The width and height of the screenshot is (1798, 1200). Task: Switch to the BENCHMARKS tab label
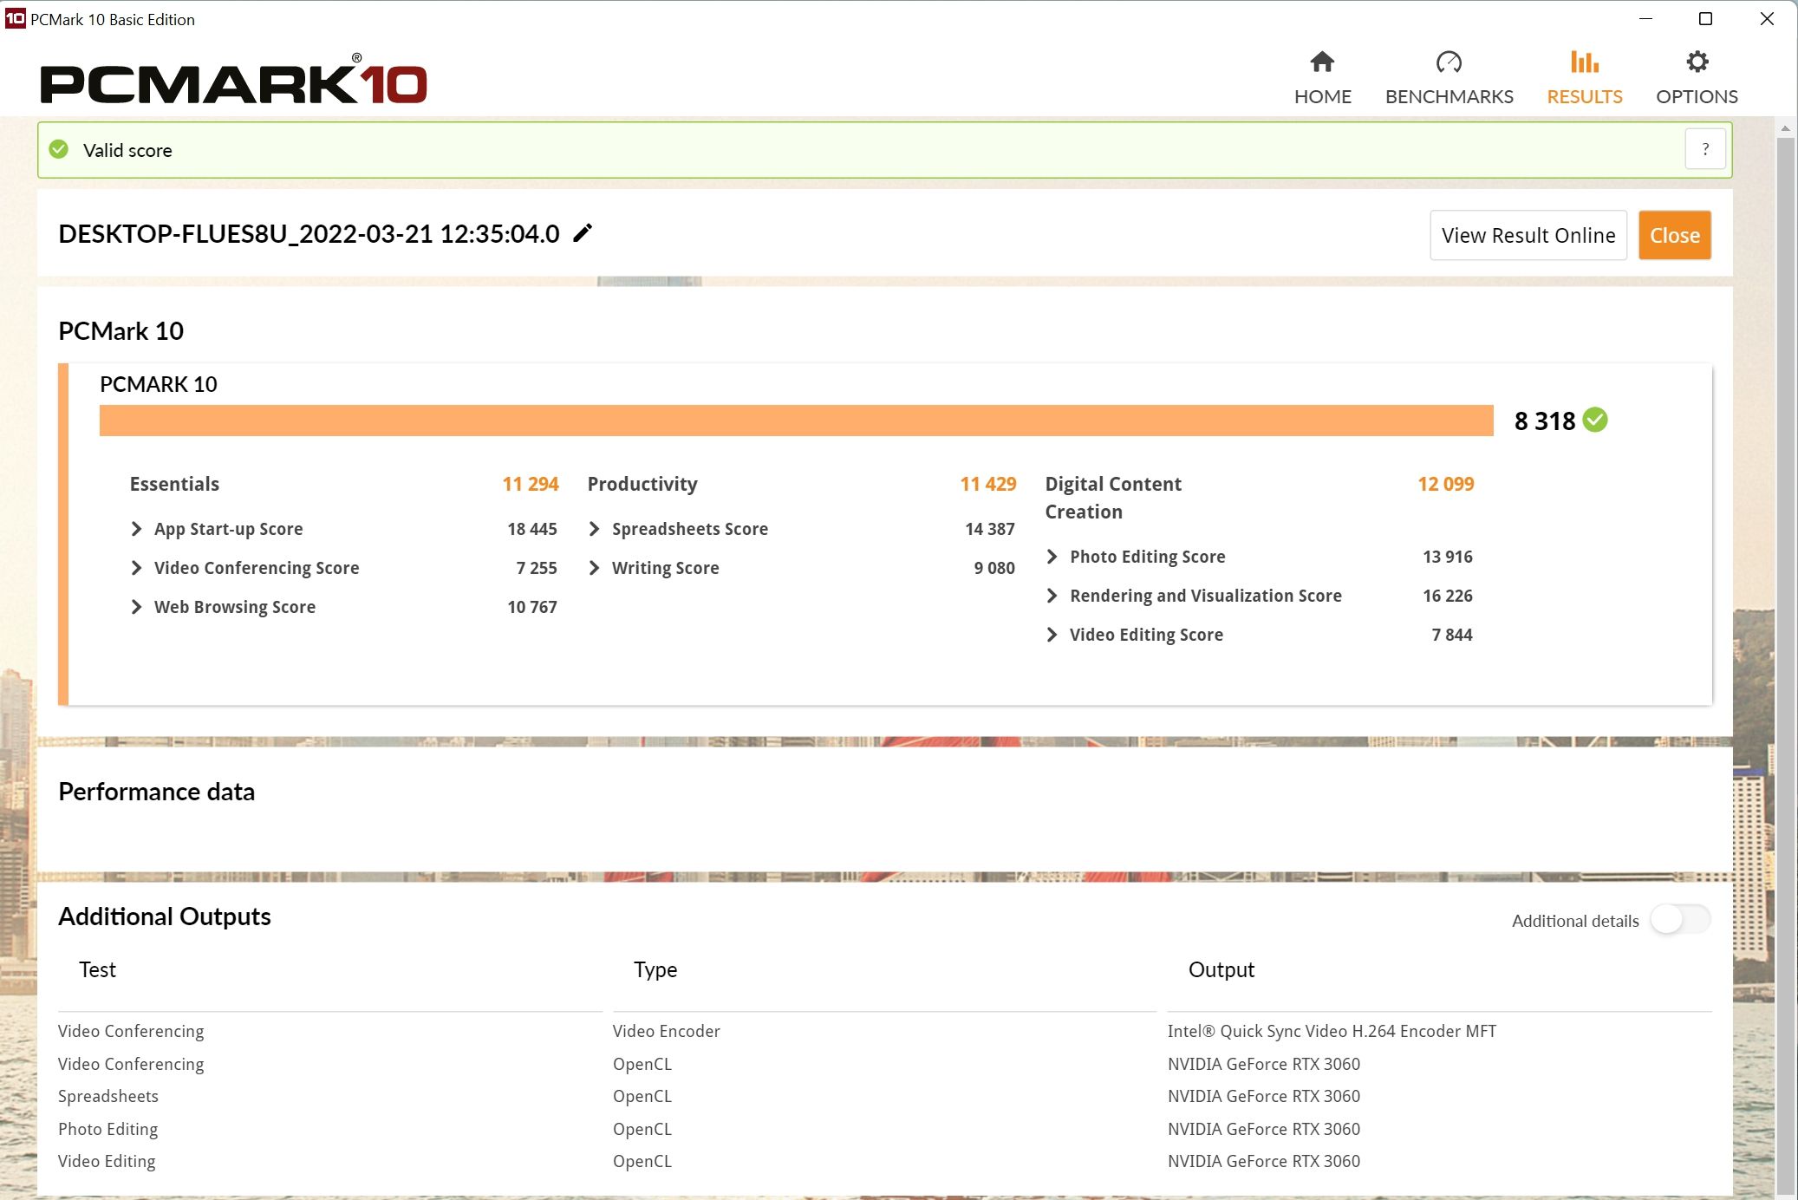(1449, 96)
